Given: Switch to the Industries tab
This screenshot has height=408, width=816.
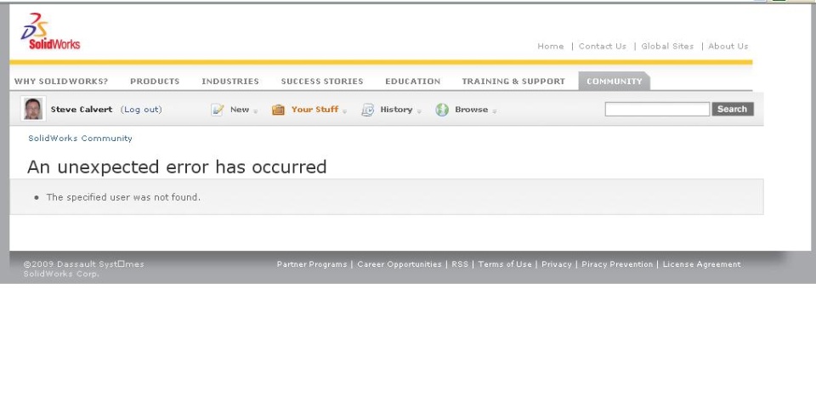Looking at the screenshot, I should 230,82.
